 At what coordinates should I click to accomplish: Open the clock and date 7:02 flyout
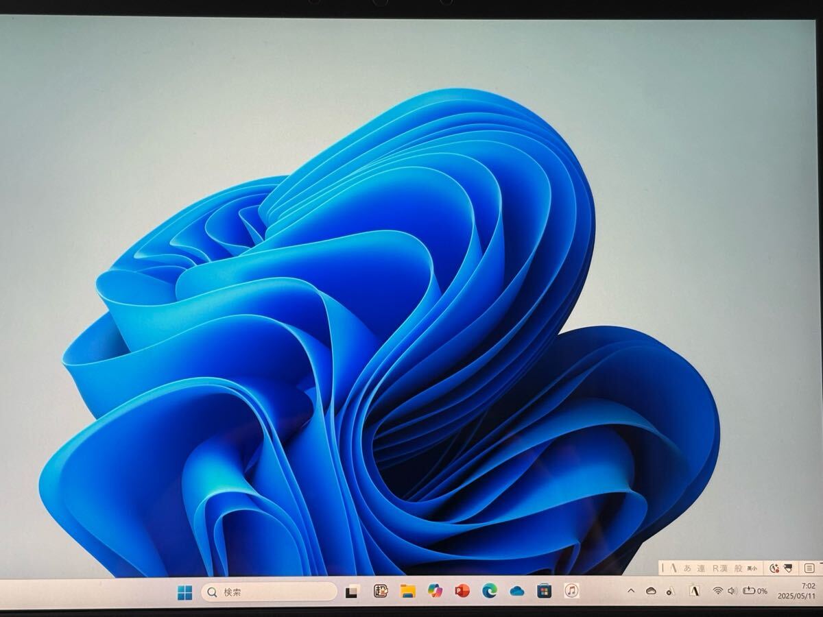point(796,591)
